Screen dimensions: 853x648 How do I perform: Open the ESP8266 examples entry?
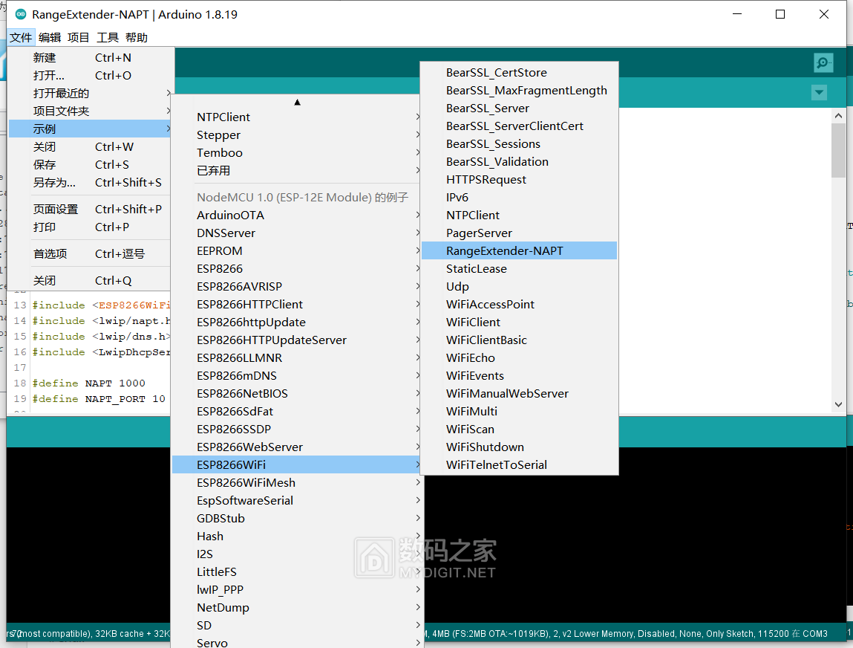(x=297, y=268)
